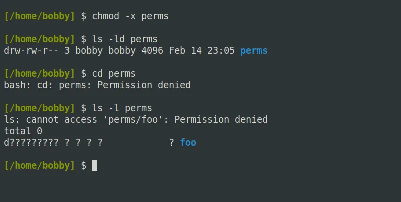Click the "bash: cd: perms: Permission denied" line
Viewport: 401px width, 202px height.
tap(97, 85)
